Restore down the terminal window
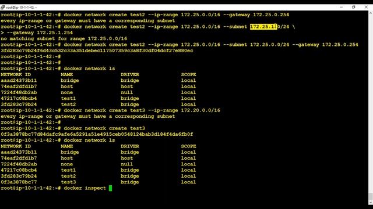Screen dimensions: 373x209 pyautogui.click(x=354, y=8)
